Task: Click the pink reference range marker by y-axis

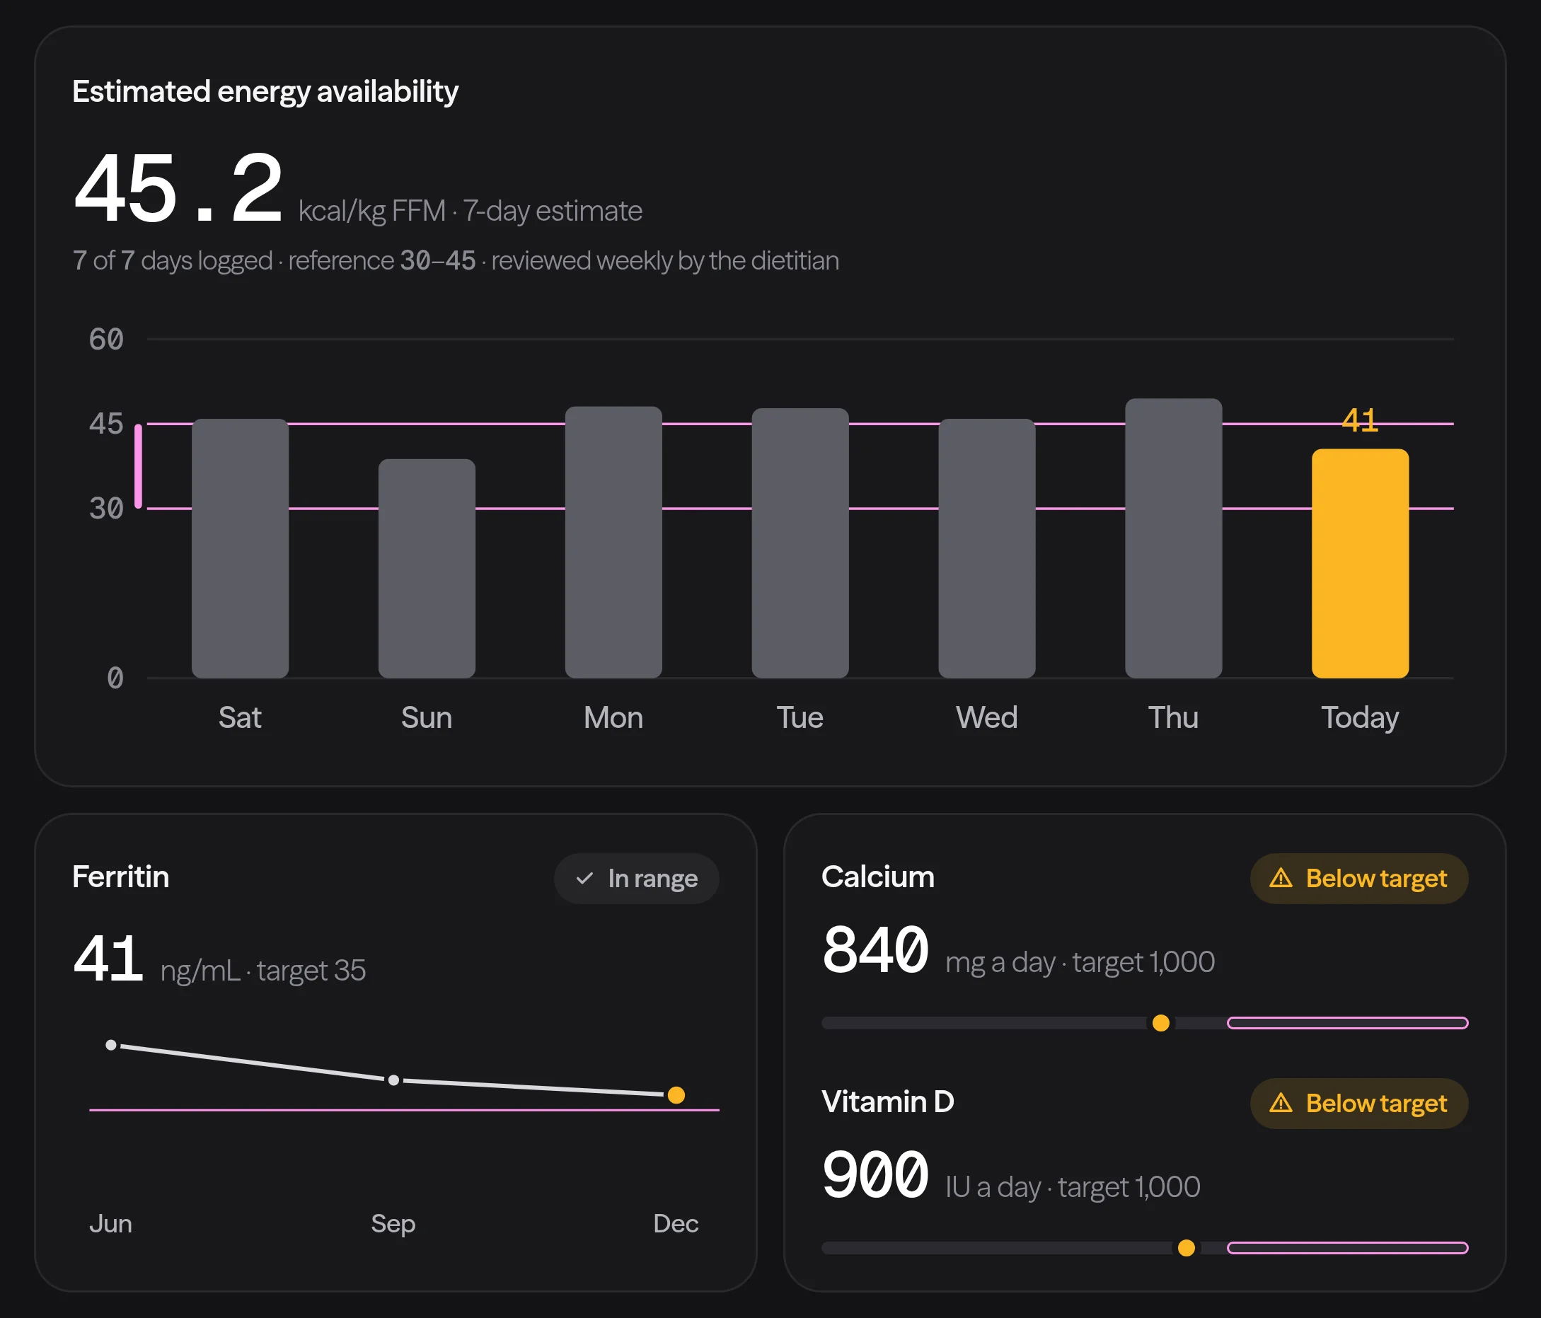Action: pos(139,466)
